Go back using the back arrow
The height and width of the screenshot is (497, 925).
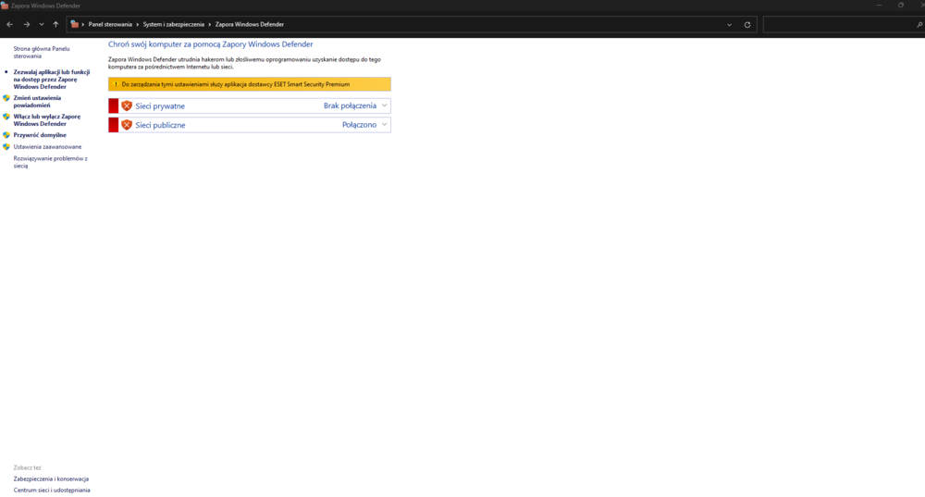tap(9, 25)
